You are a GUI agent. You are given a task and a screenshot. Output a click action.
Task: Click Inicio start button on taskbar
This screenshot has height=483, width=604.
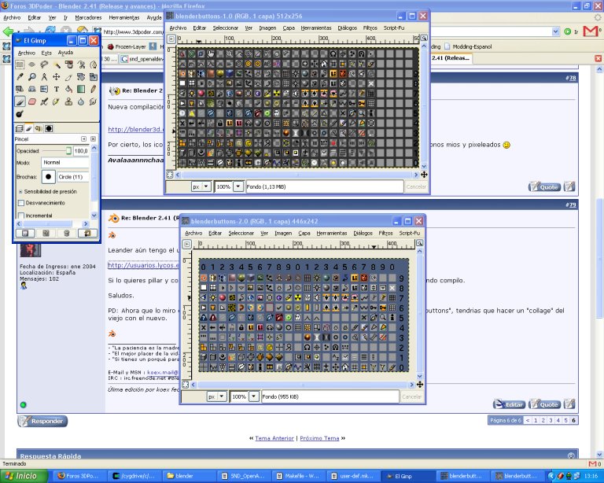23,476
